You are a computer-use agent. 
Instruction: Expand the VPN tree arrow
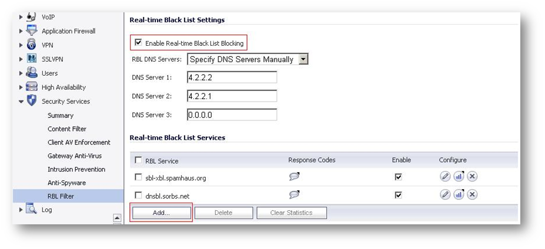point(21,45)
